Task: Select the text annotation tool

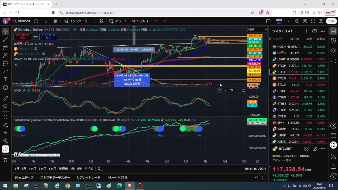Action: (5, 79)
